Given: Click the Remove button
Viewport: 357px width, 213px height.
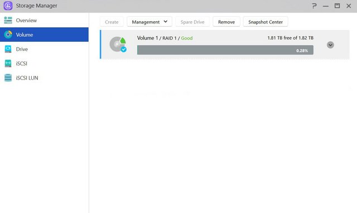Looking at the screenshot, I should [x=226, y=22].
